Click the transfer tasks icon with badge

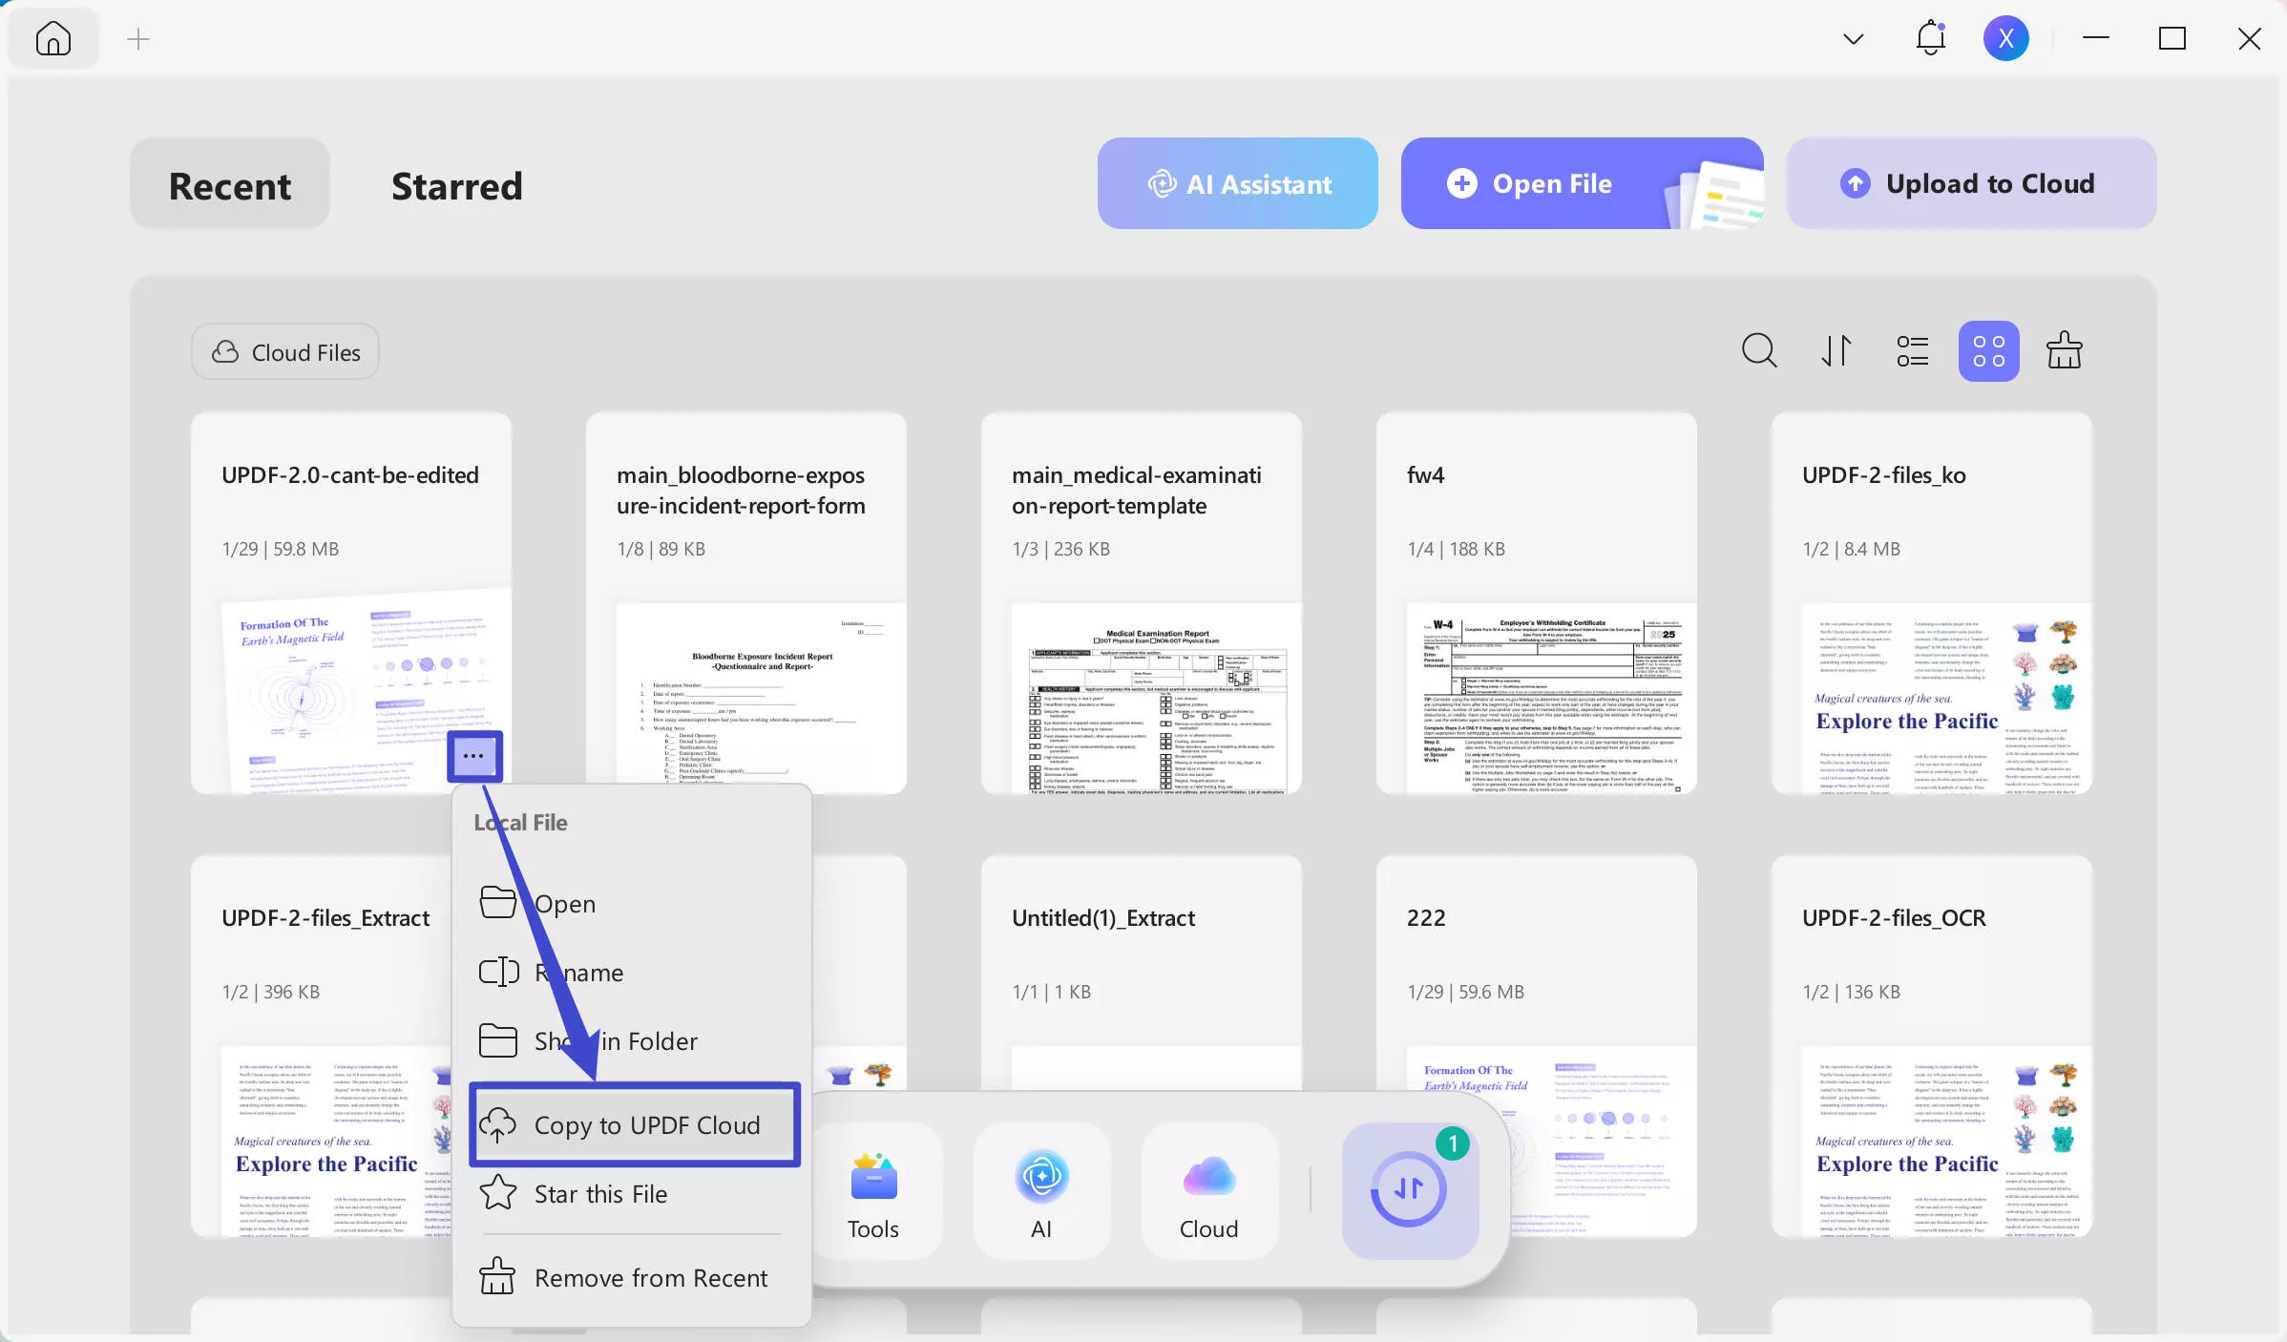click(1410, 1189)
